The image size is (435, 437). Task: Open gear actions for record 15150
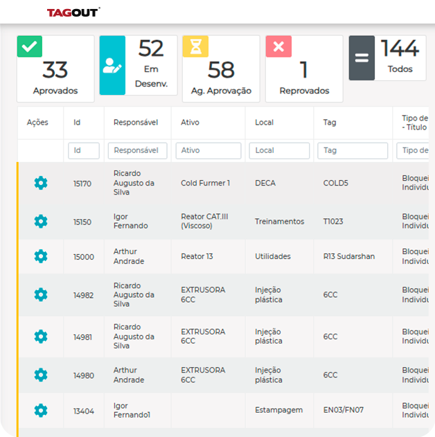pos(41,221)
